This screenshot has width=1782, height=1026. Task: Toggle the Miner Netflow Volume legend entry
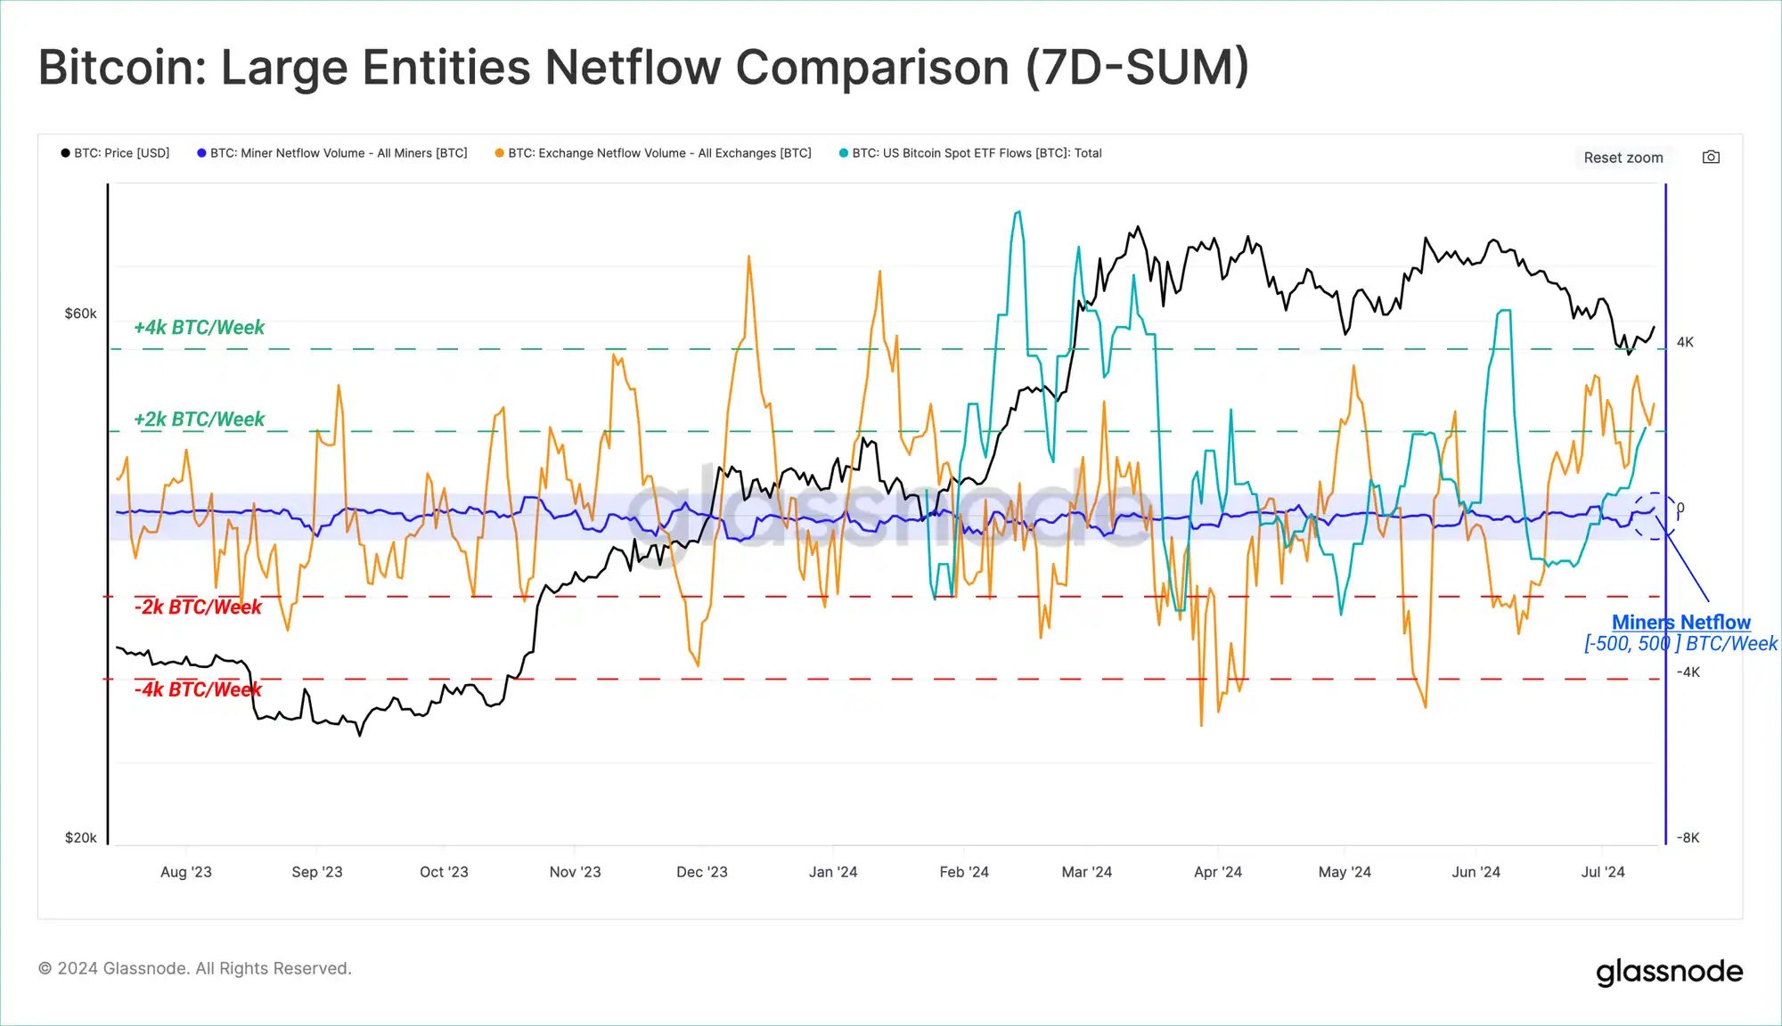332,153
